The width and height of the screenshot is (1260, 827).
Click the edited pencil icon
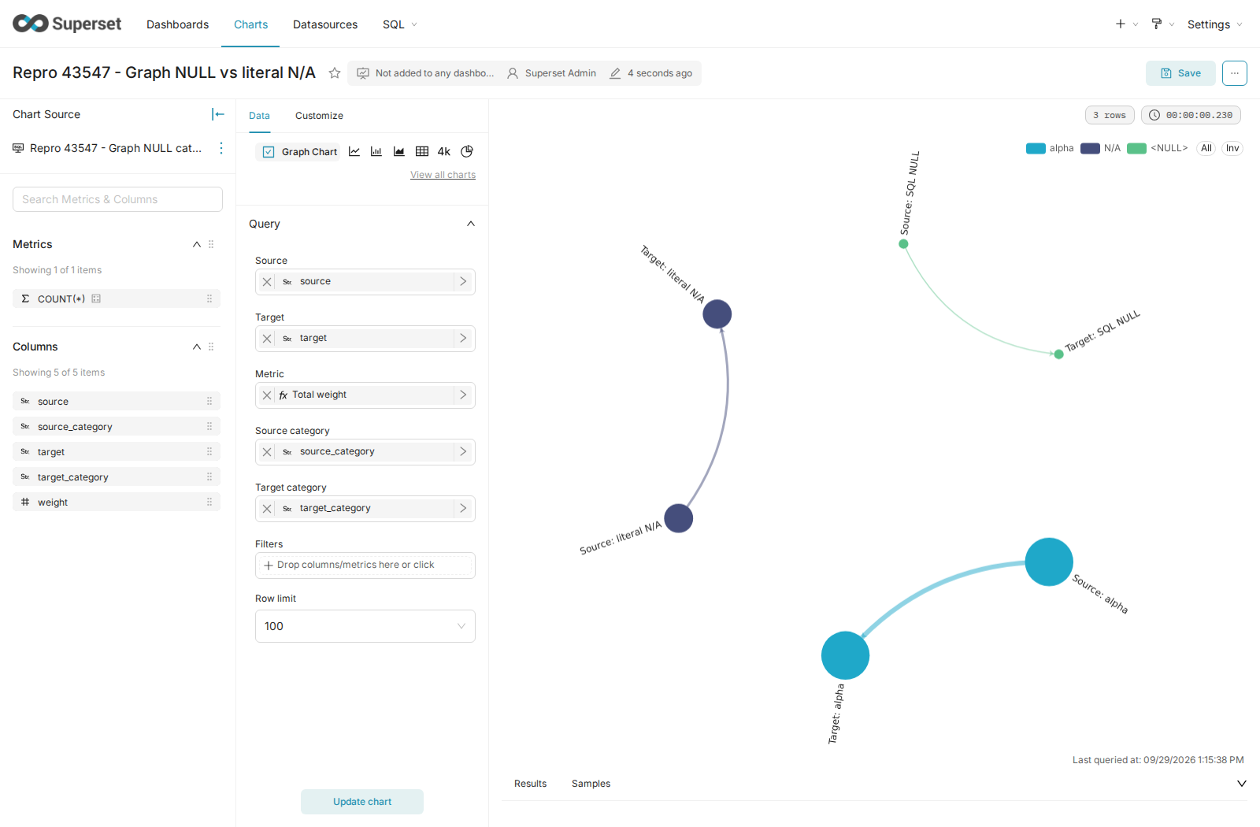[x=615, y=73]
